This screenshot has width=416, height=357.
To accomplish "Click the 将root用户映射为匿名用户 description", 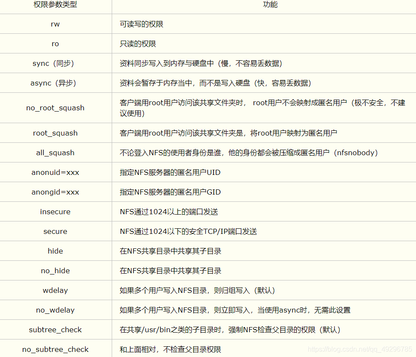I will (228, 133).
